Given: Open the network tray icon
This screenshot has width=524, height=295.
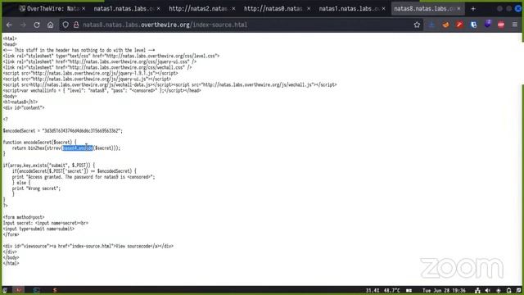Looking at the screenshot, I should click(477, 290).
